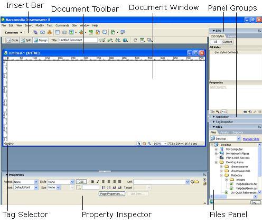Open the Commands menu
262x224 pixels.
pyautogui.click(x=62, y=25)
